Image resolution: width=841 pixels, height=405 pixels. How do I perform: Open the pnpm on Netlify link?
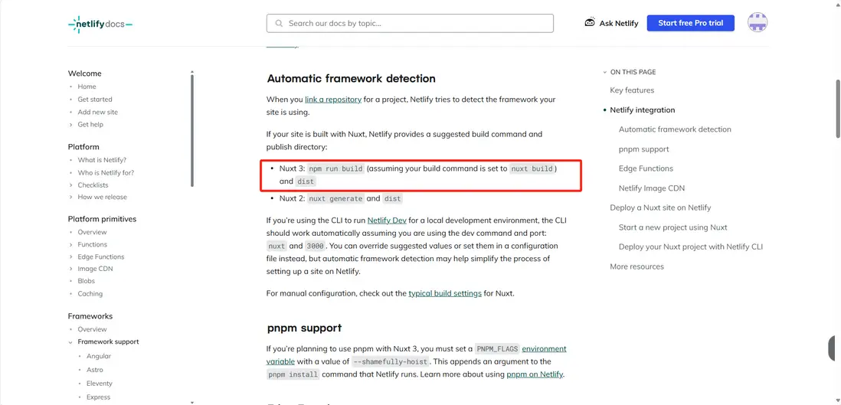(x=534, y=374)
